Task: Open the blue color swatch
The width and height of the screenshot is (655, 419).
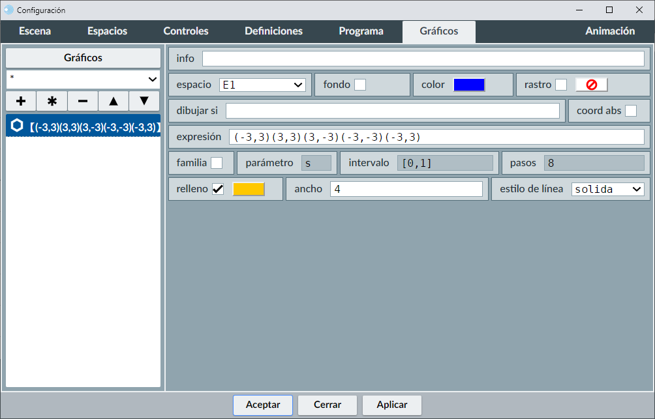Action: tap(469, 85)
